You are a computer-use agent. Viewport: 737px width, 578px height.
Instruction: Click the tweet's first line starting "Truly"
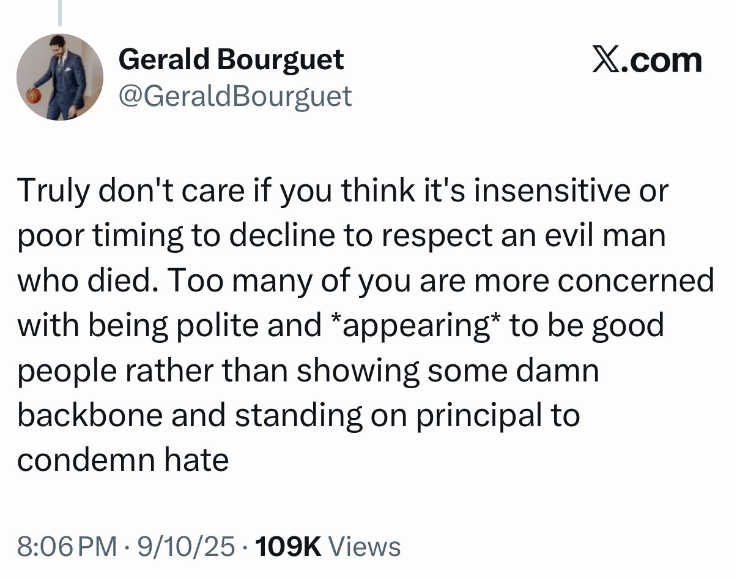(x=343, y=191)
